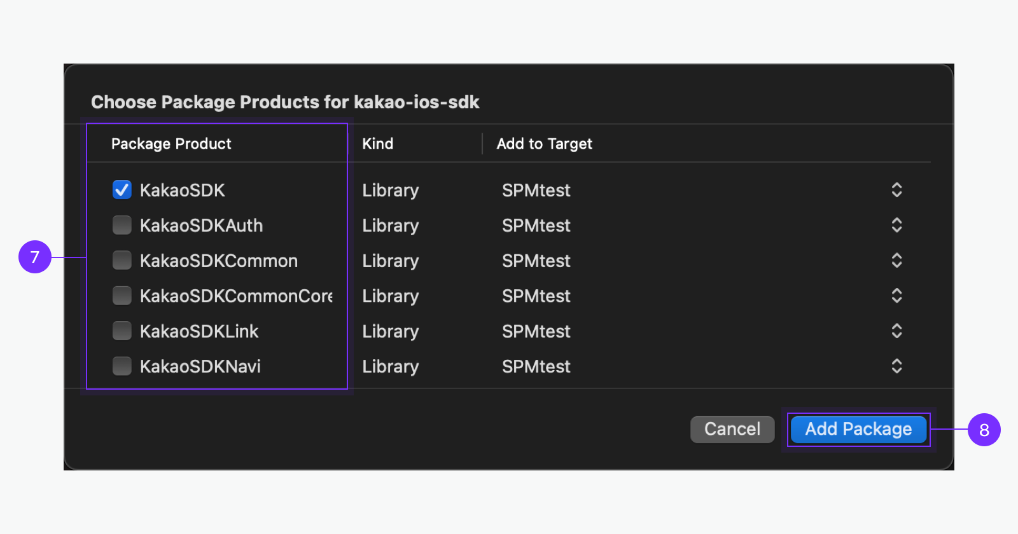Select the KakaoSDKLink checkbox

(x=122, y=331)
